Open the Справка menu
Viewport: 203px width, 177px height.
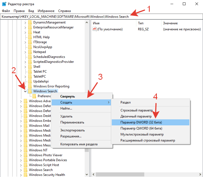64,11
